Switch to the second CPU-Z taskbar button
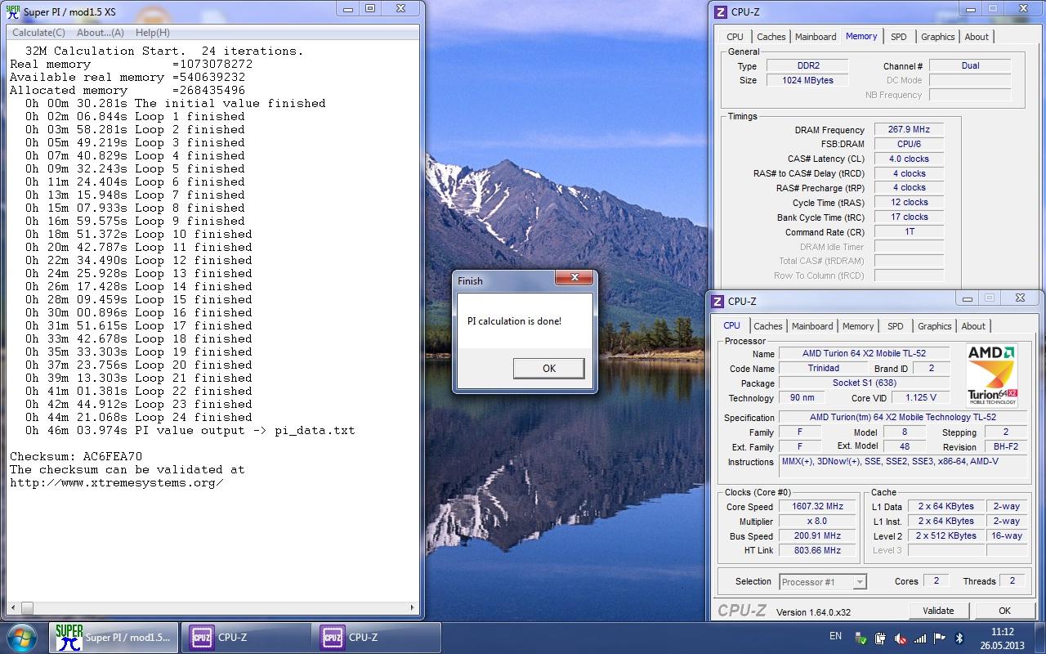 376,638
